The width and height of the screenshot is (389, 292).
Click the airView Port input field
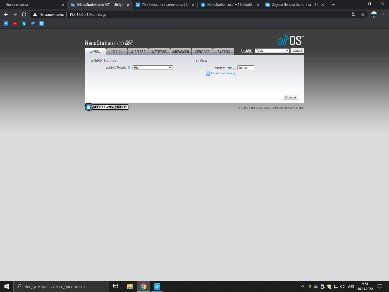(246, 68)
